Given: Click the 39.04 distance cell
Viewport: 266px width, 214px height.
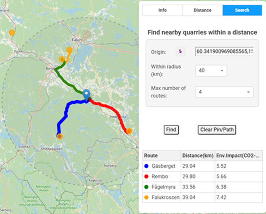Looking at the screenshot, I should pyautogui.click(x=198, y=197).
